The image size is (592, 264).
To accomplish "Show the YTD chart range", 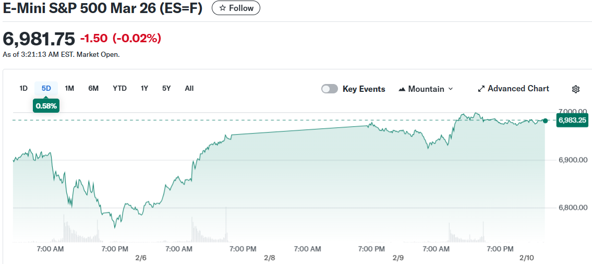I will coord(119,89).
